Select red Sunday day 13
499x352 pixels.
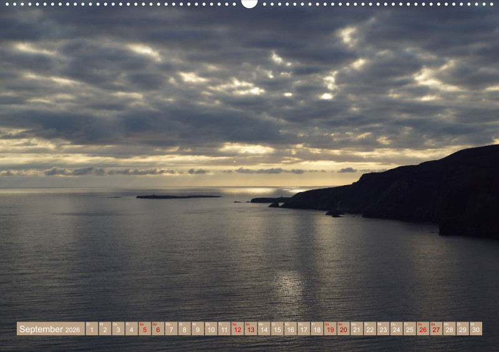tap(251, 328)
